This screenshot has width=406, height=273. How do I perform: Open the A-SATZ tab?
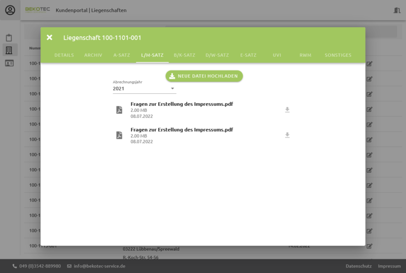tap(121, 55)
